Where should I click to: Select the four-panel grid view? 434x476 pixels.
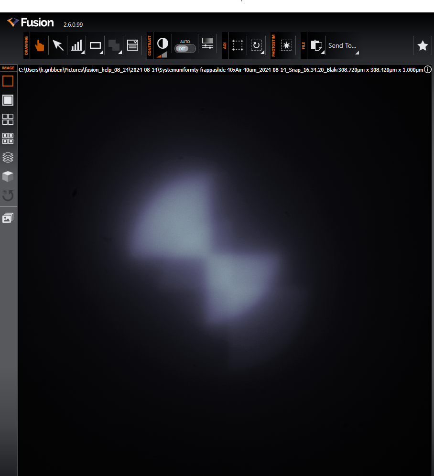coord(8,119)
